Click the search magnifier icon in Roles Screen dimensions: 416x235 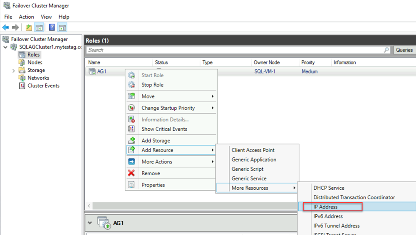point(386,50)
